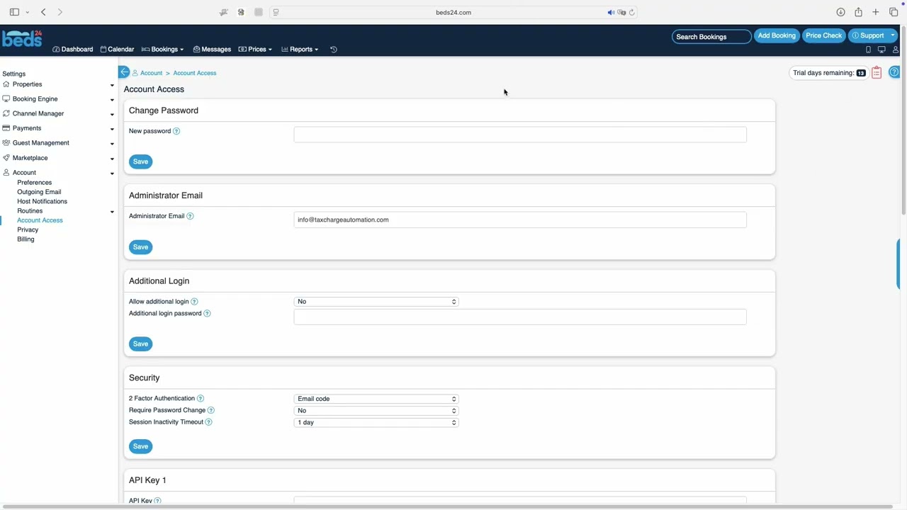Open Bookings menu
This screenshot has height=510, width=907.
[x=163, y=50]
